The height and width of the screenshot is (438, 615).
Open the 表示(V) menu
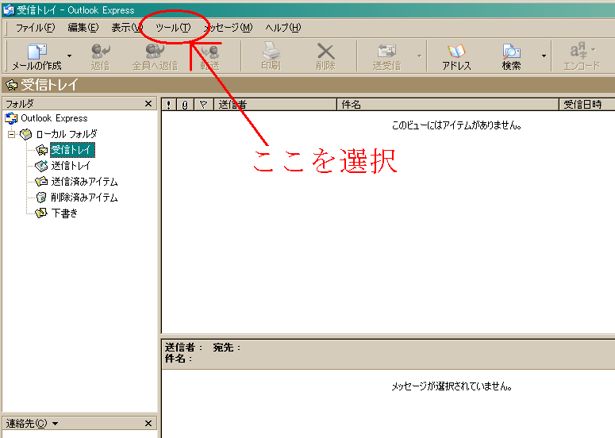(x=127, y=28)
